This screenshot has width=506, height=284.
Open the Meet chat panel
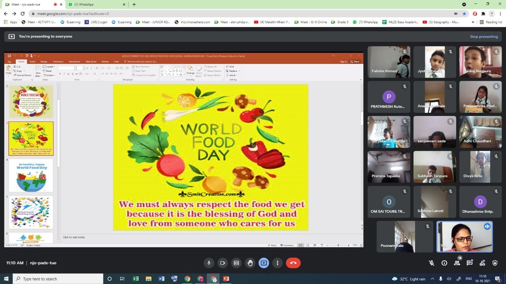[x=470, y=263]
